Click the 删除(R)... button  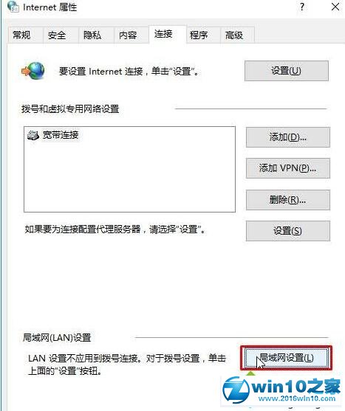[x=288, y=200]
